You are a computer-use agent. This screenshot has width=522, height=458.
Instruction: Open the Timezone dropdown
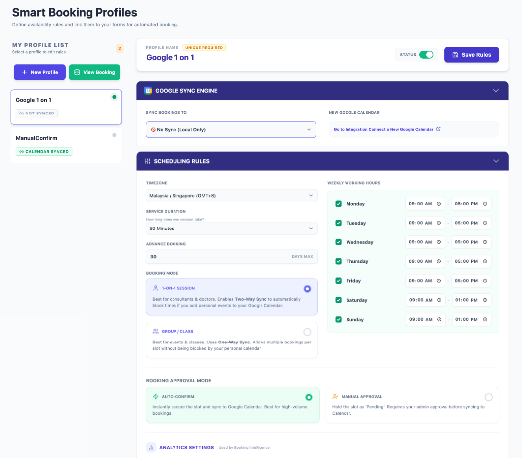tap(231, 195)
